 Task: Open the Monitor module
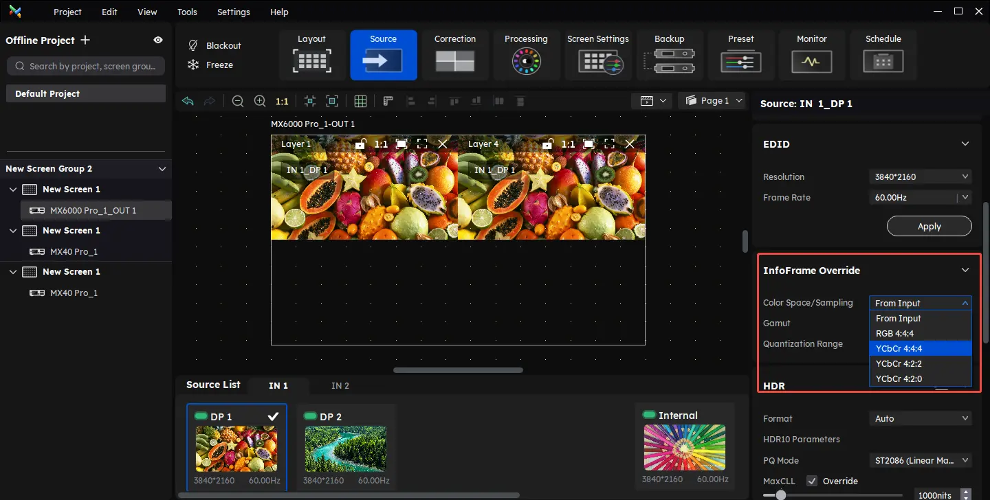[x=812, y=55]
